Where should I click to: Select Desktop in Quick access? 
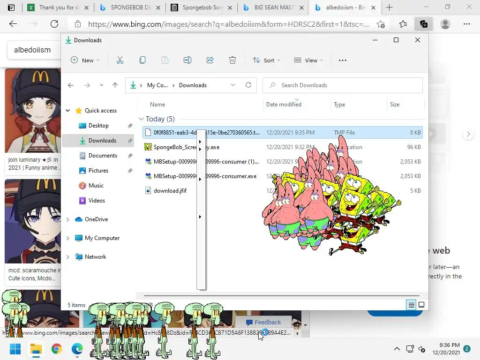(x=98, y=126)
